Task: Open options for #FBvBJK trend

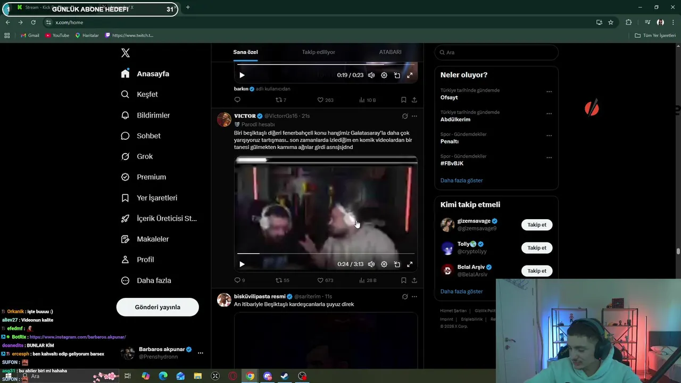Action: (549, 157)
